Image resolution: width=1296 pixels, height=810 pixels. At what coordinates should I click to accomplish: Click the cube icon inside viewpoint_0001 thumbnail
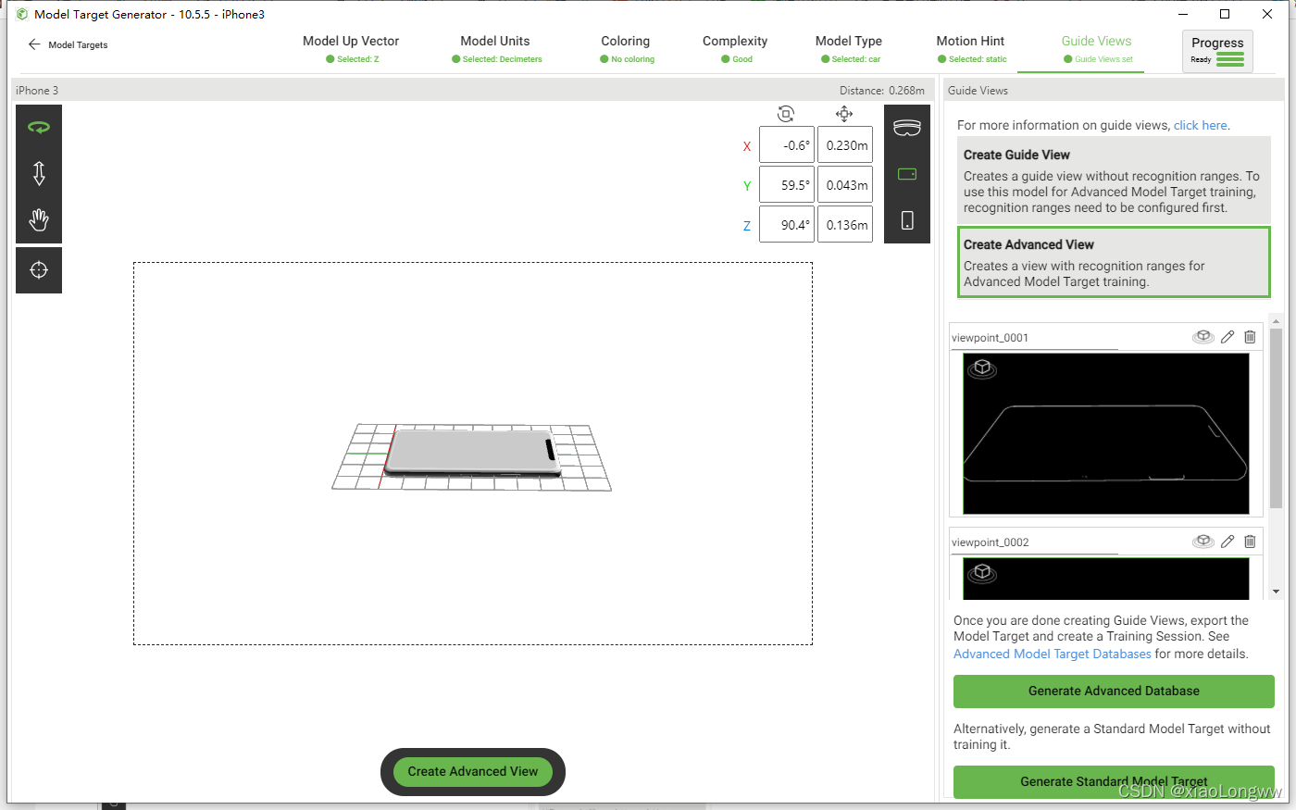click(x=982, y=369)
